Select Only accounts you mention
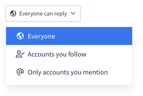The height and width of the screenshot is (96, 143). 69,72
